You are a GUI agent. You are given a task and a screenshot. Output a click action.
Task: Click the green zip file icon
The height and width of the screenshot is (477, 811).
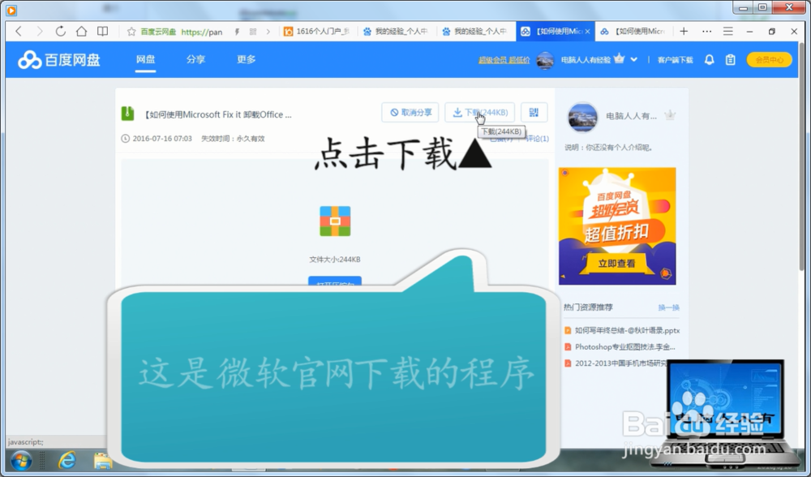128,114
